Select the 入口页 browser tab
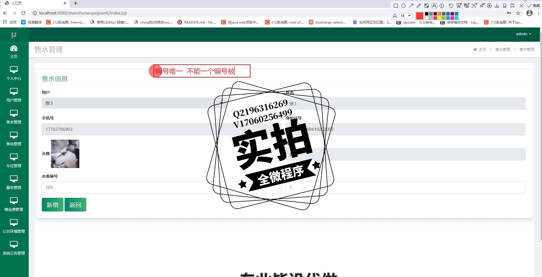Viewport: 542px width, 277px height. pyautogui.click(x=34, y=3)
